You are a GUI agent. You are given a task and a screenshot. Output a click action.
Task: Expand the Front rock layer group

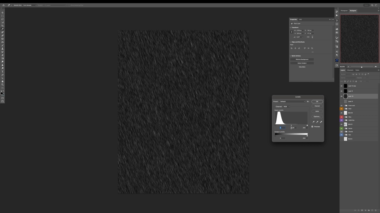click(344, 106)
